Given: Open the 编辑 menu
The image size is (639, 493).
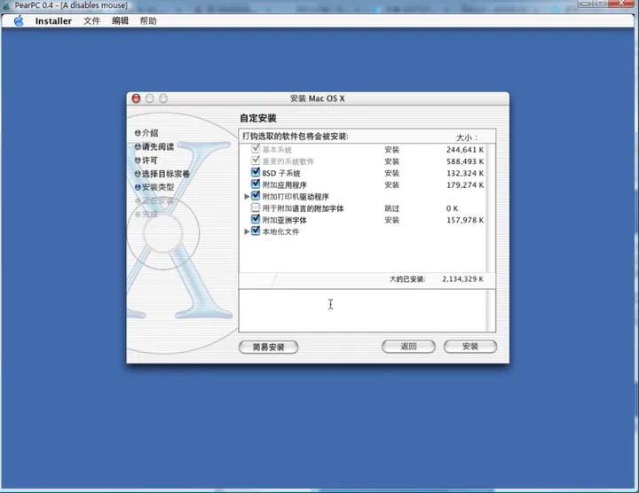Looking at the screenshot, I should pyautogui.click(x=120, y=21).
